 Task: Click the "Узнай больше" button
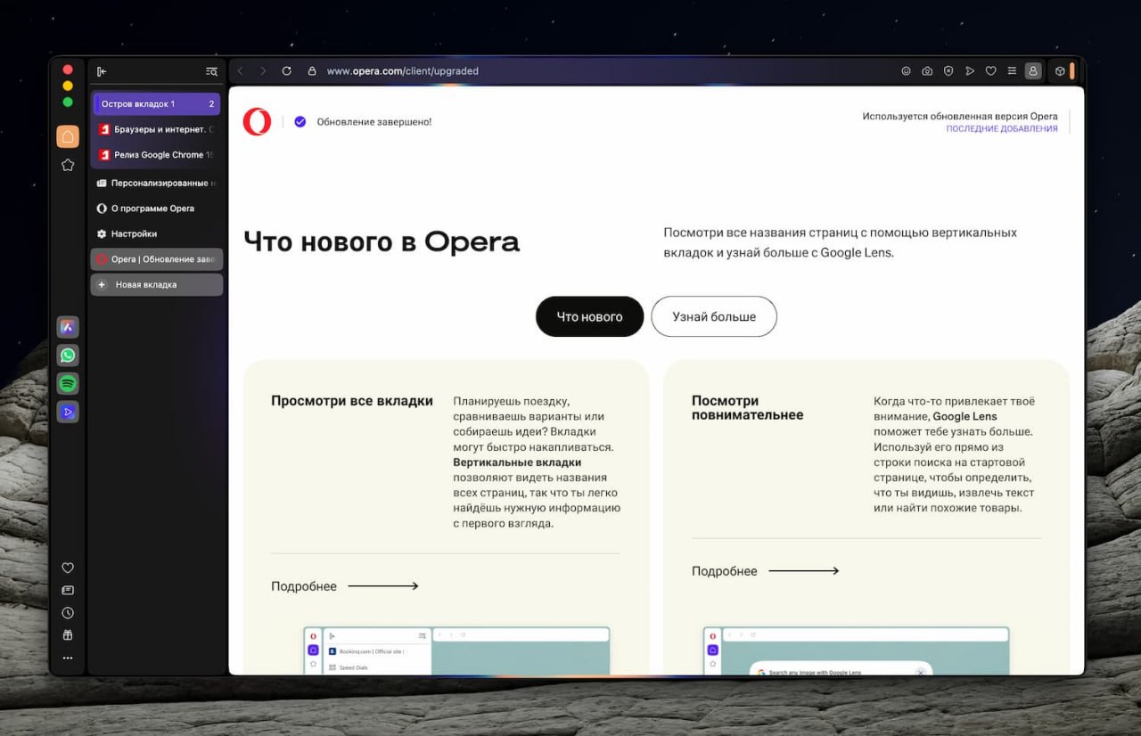pyautogui.click(x=714, y=316)
